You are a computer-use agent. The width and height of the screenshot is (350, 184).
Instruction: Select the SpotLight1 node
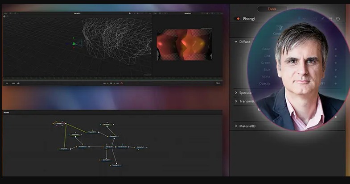coord(106,160)
